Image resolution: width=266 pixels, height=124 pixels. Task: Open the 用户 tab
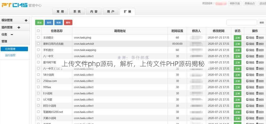point(111,11)
